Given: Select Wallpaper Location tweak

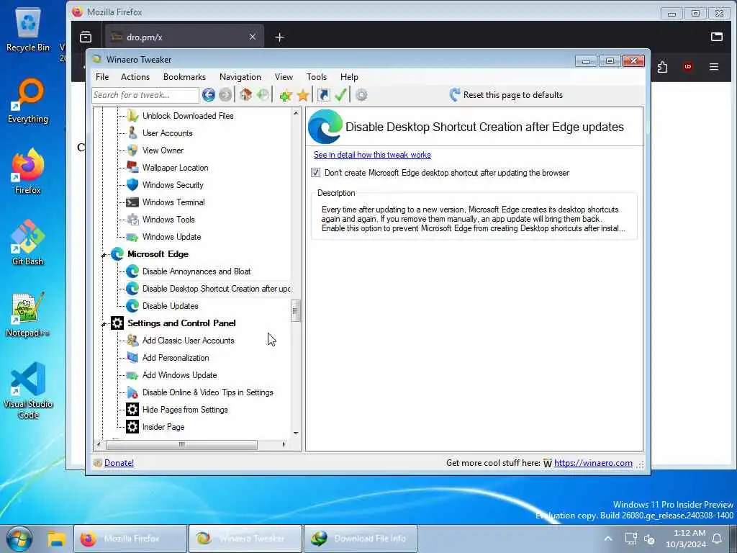Looking at the screenshot, I should (x=175, y=168).
